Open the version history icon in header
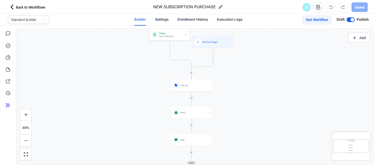377x167 pixels. pyautogui.click(x=318, y=7)
